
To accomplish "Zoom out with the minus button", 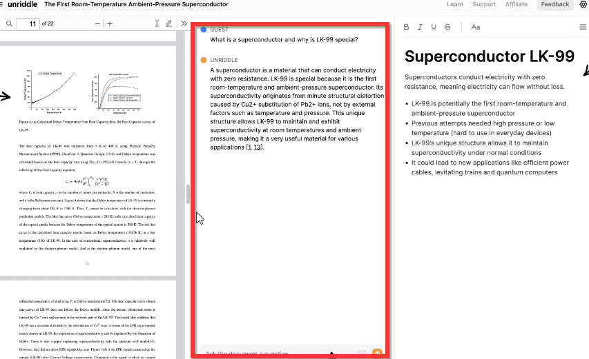I will [97, 23].
